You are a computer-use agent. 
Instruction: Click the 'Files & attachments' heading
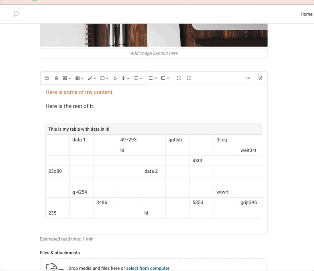pyautogui.click(x=60, y=253)
